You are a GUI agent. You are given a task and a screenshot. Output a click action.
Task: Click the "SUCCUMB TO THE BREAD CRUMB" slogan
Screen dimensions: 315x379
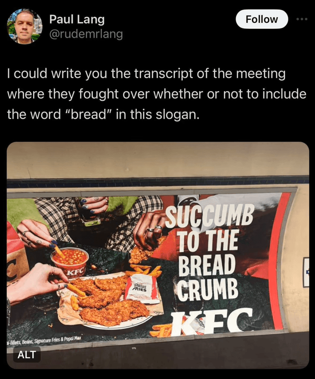209,252
